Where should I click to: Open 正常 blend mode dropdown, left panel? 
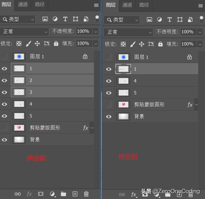tap(24, 32)
